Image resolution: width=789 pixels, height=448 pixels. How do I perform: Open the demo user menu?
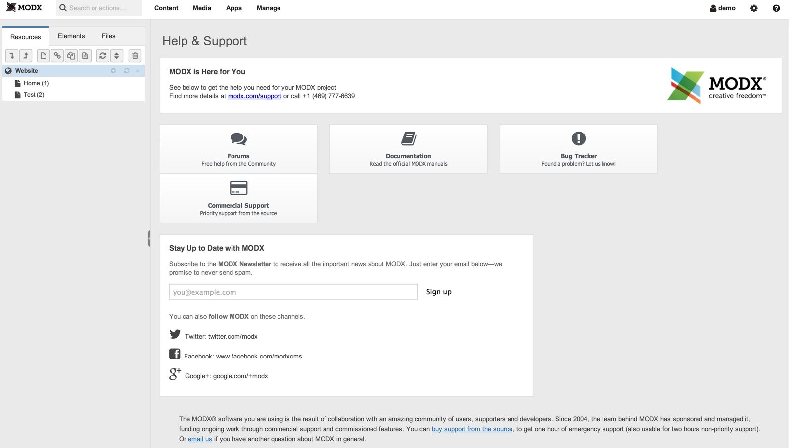[723, 8]
